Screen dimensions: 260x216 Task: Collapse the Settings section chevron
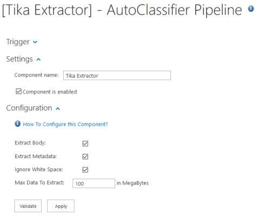tap(38, 59)
